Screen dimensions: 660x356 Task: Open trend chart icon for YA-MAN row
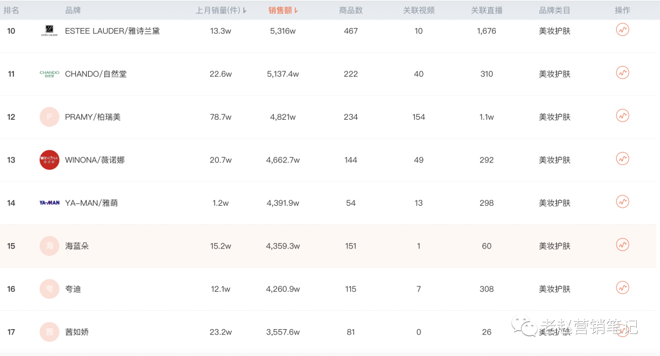pyautogui.click(x=623, y=202)
